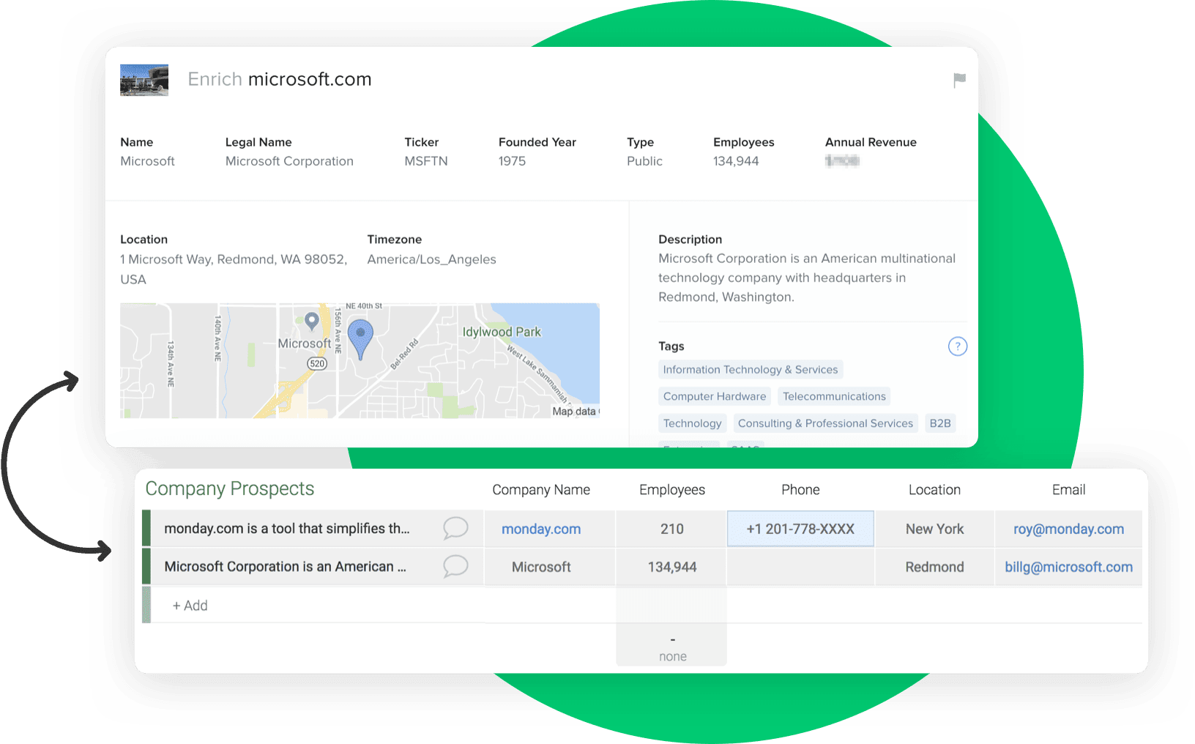Click the Computer Hardware tag

(x=715, y=396)
